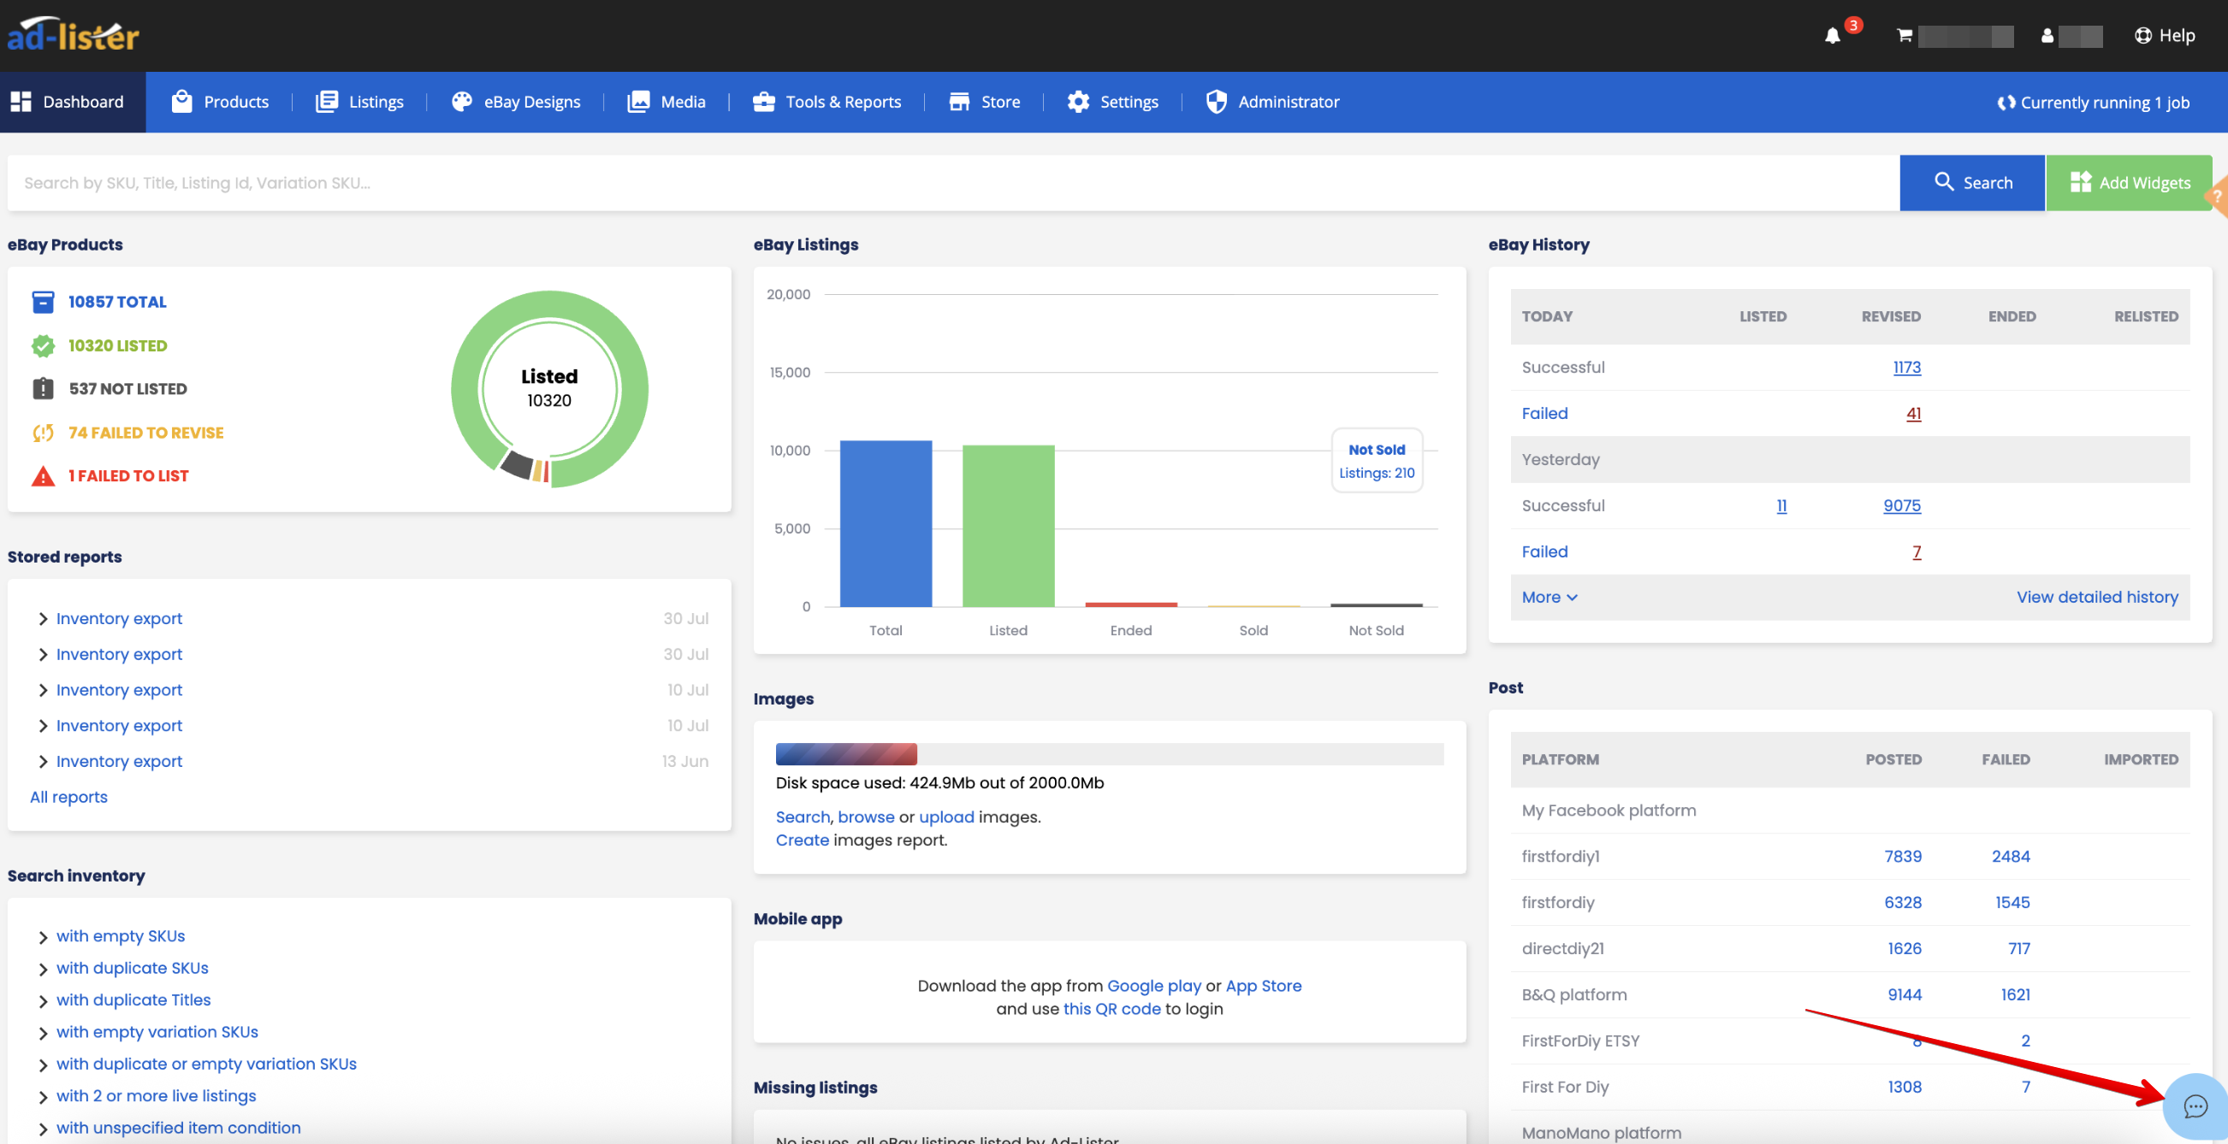The width and height of the screenshot is (2228, 1144).
Task: Click the ad-lister logo
Action: pyautogui.click(x=74, y=35)
